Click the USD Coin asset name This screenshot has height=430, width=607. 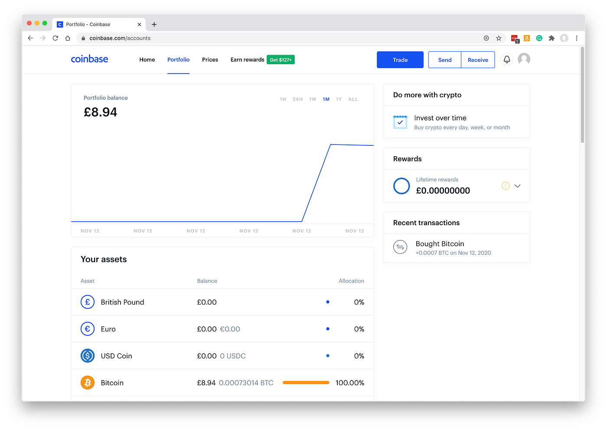[x=116, y=356]
